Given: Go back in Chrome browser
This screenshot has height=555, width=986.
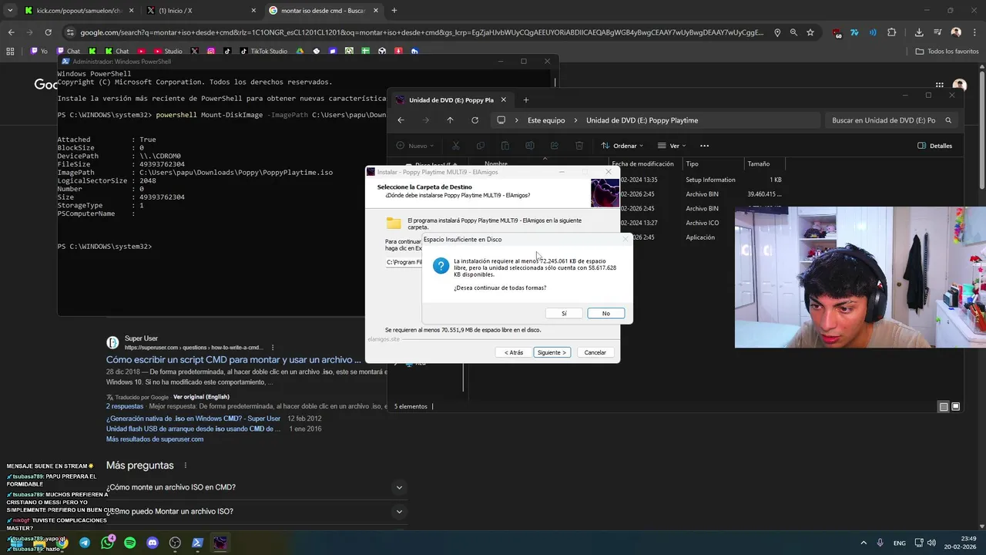Looking at the screenshot, I should [11, 32].
